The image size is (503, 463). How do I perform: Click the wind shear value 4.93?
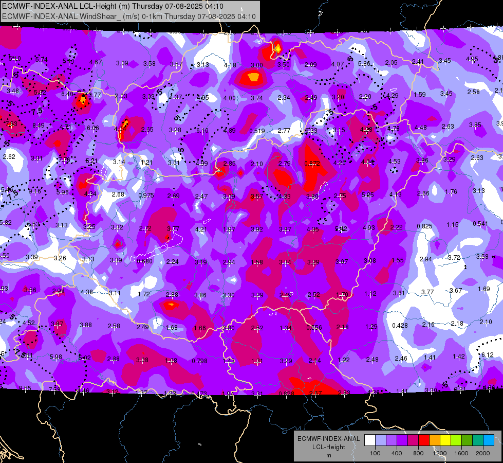[369, 228]
